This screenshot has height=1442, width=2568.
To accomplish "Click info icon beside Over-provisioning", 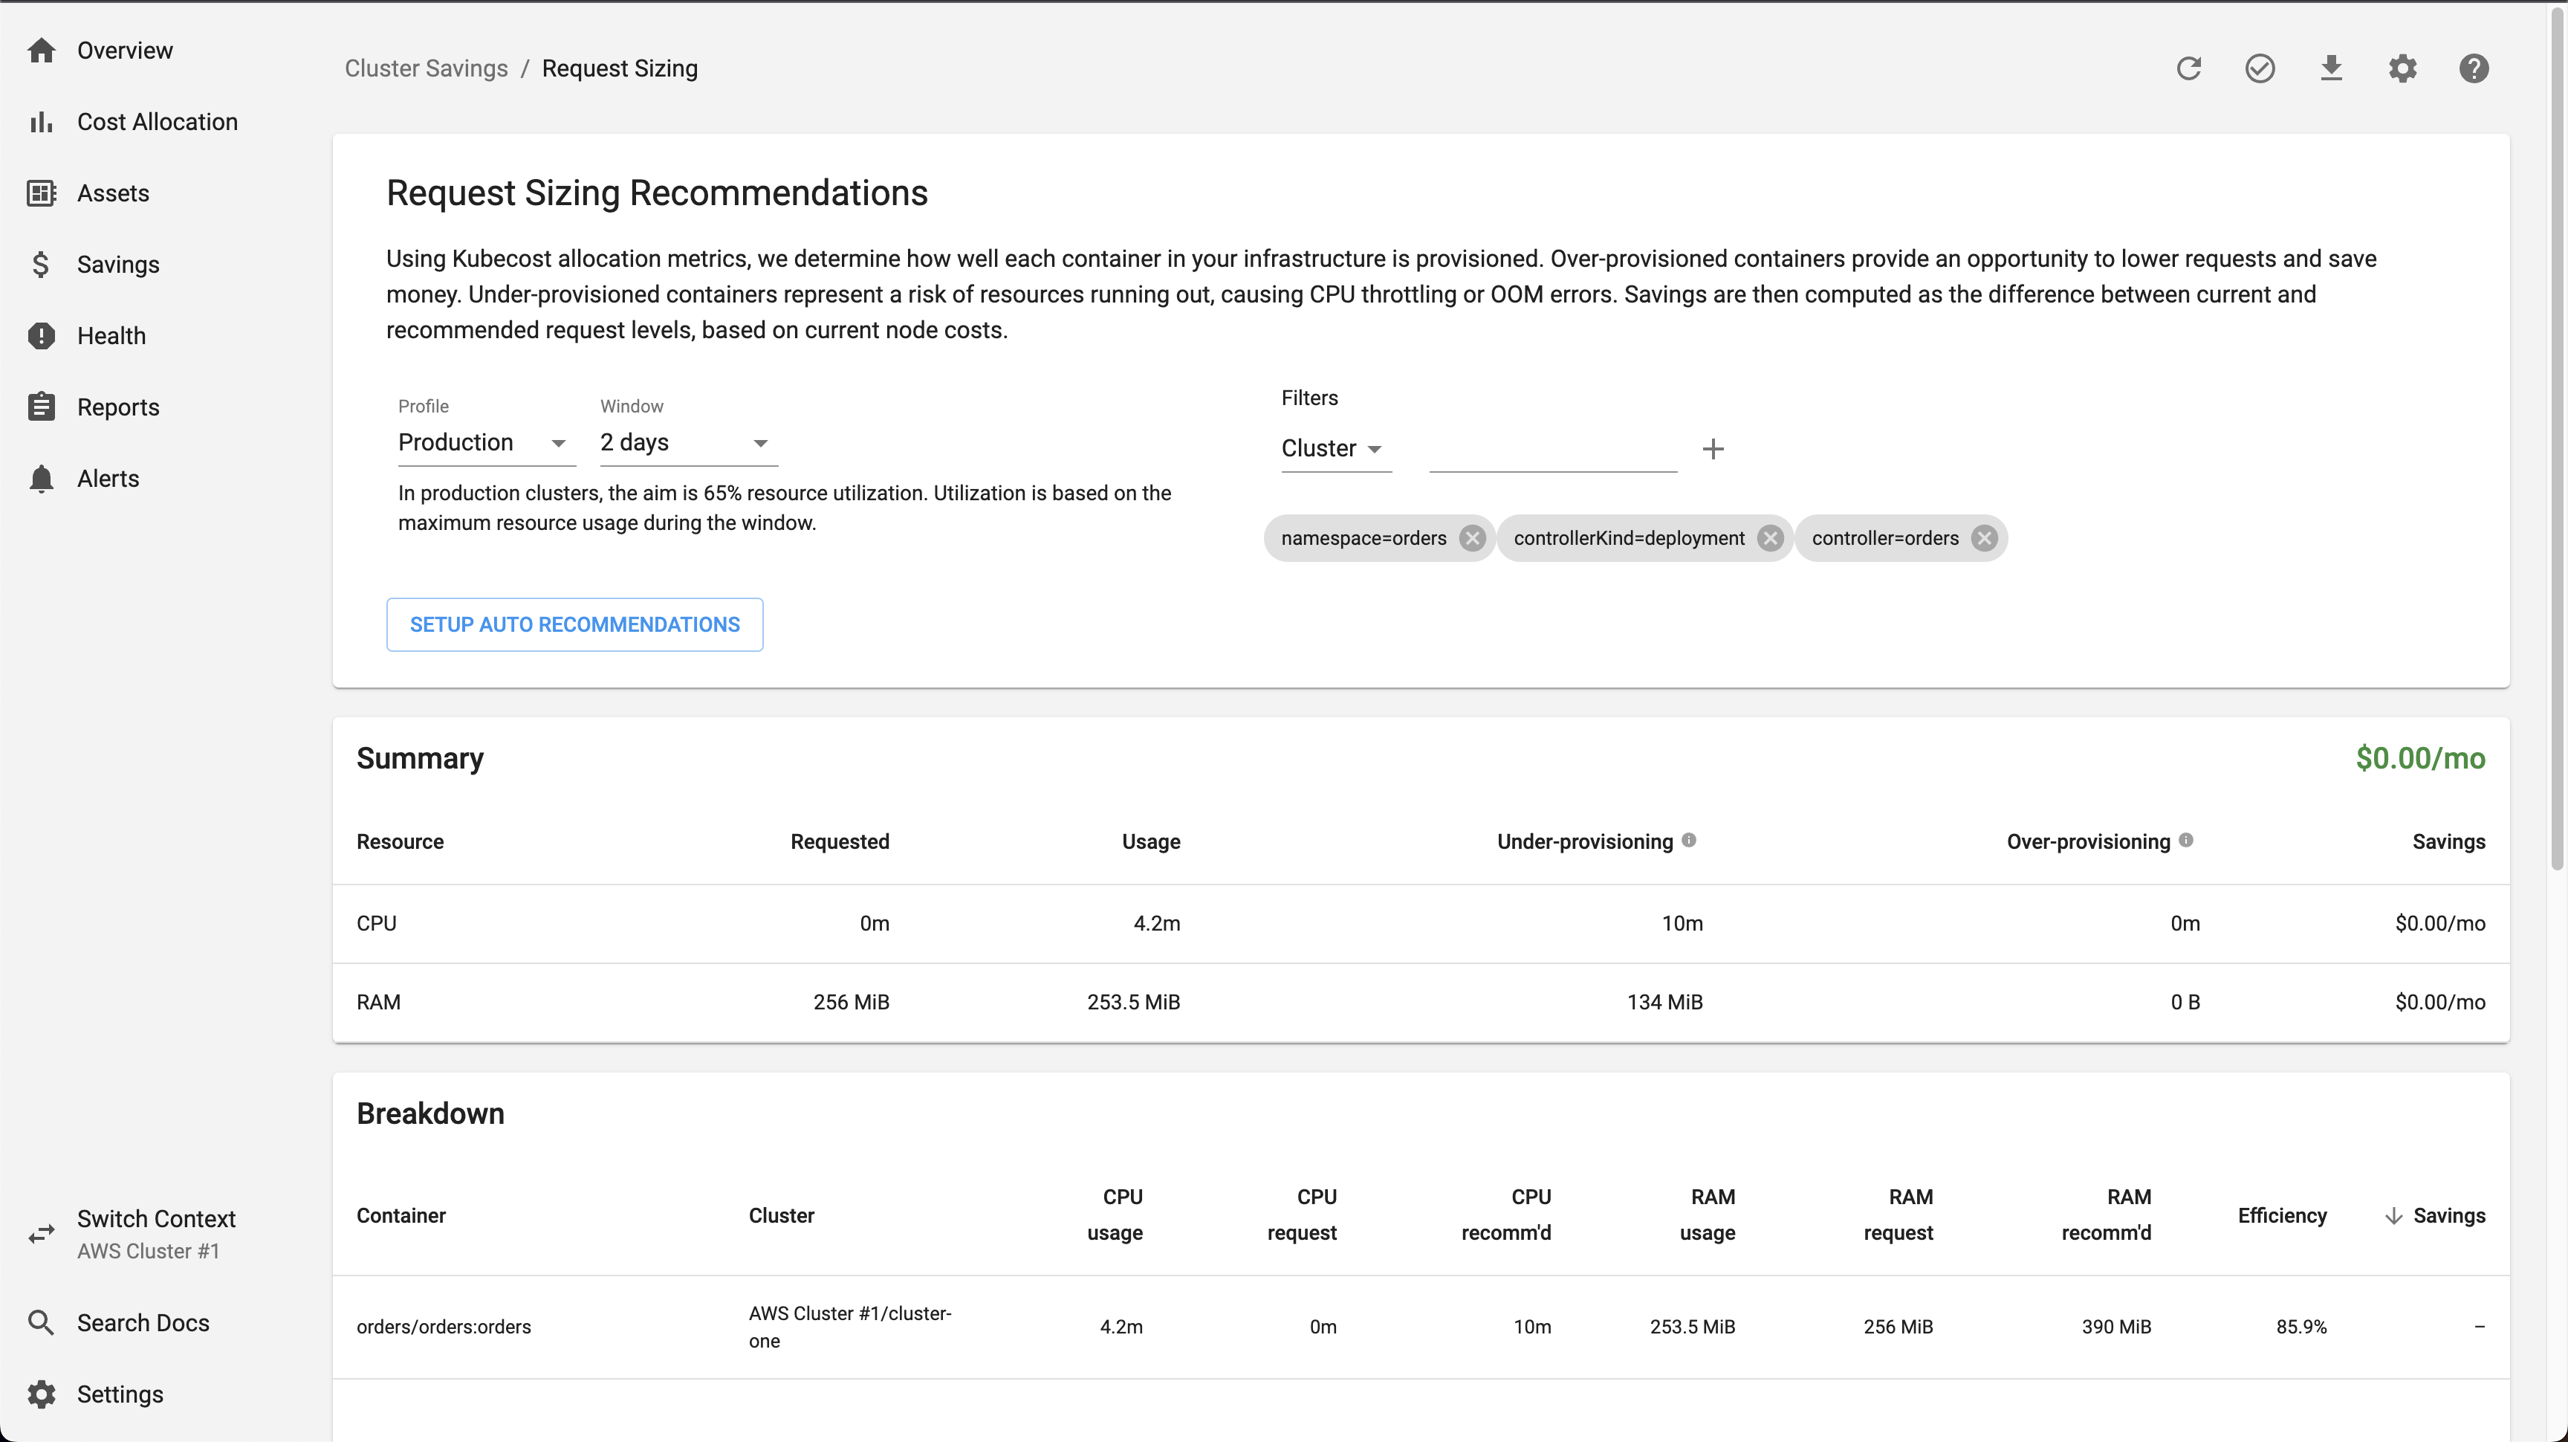I will coord(2186,840).
